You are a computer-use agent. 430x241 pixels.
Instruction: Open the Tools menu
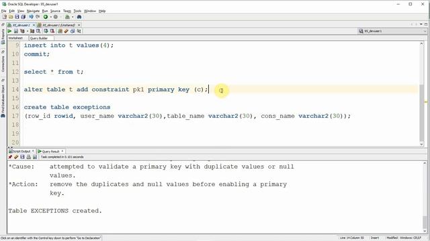pyautogui.click(x=77, y=11)
